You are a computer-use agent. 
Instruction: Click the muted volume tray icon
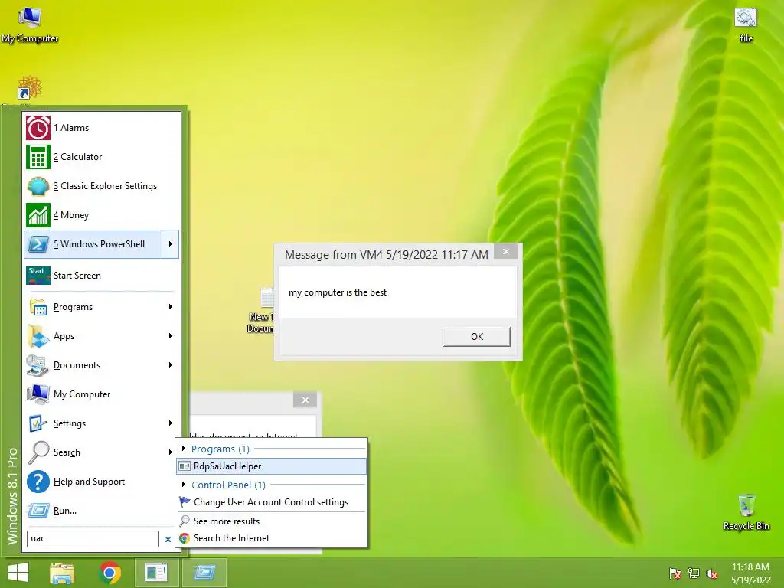[x=711, y=573]
